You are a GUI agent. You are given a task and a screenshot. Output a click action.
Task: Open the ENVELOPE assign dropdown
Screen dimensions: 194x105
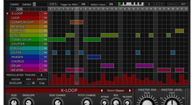(15, 83)
